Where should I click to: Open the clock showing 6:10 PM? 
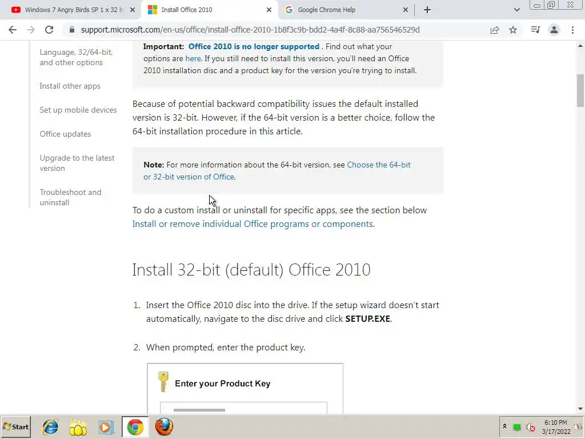point(556,427)
